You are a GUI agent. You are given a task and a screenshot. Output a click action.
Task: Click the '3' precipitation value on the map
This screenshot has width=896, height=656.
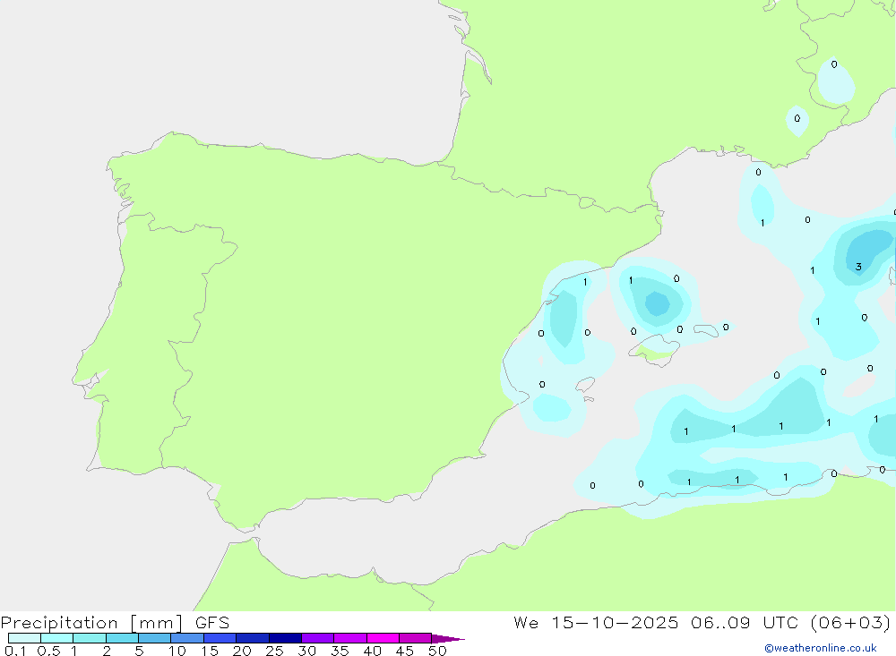(858, 267)
